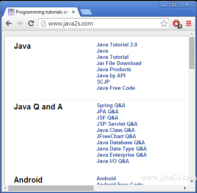Viewport: 197px width, 193px height.
Task: Open the Java Class Q&A link
Action: [x=115, y=130]
